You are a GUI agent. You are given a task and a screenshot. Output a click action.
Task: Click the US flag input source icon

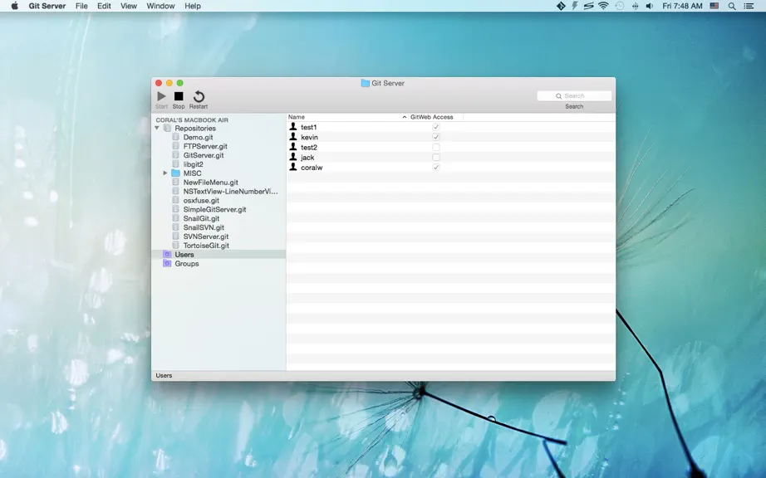714,6
